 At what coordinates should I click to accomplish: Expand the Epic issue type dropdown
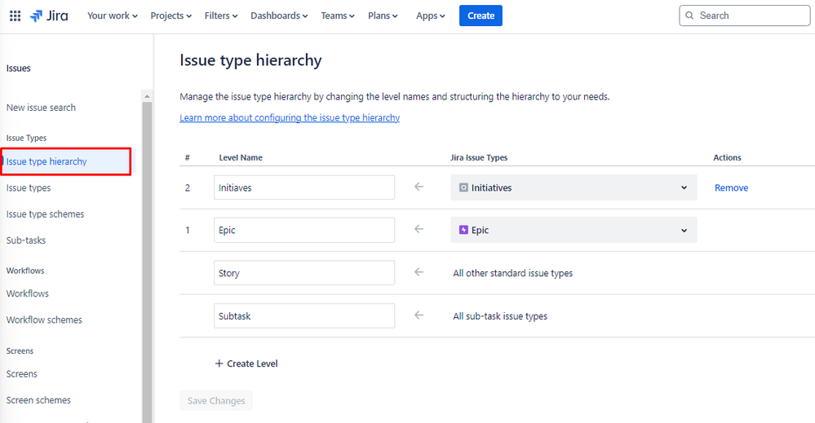[x=574, y=230]
